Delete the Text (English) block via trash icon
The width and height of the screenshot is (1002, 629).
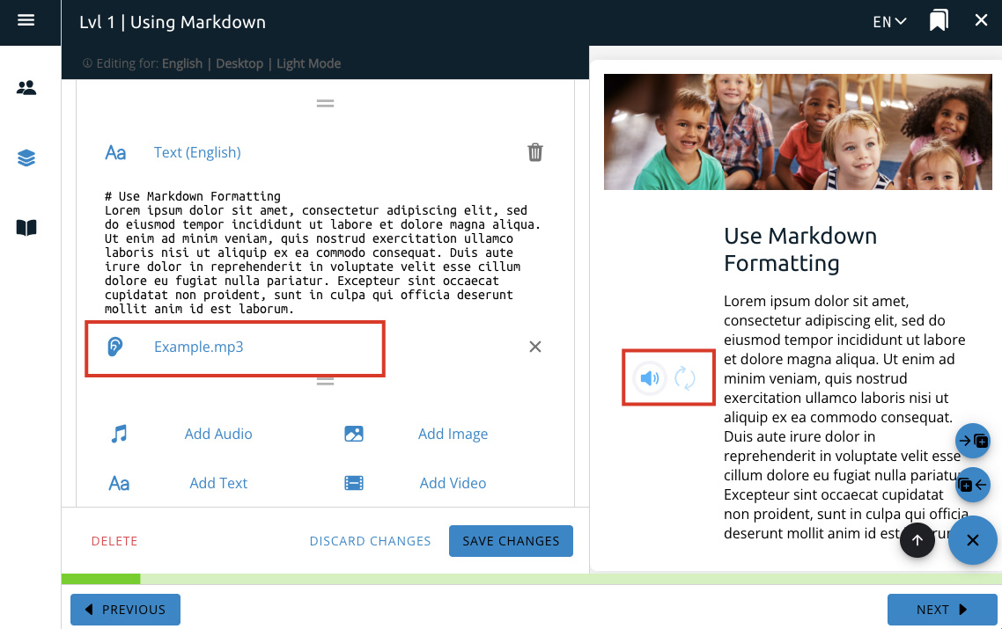pyautogui.click(x=534, y=152)
